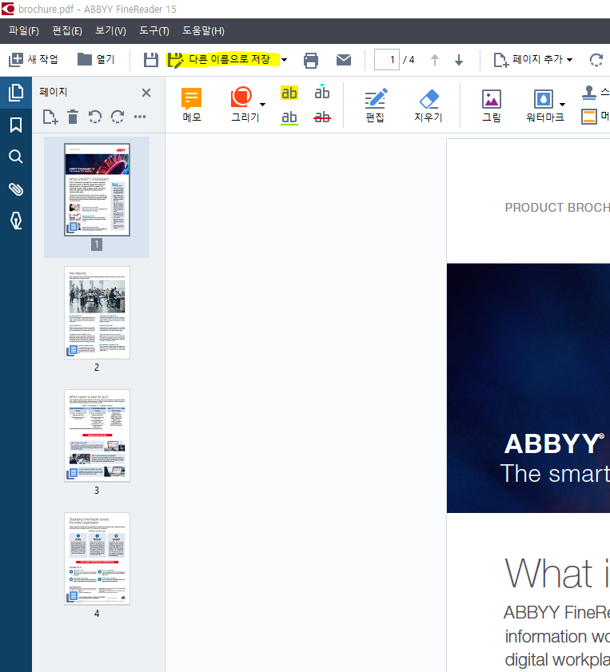Select the 그림 picture tool
Screen dimensions: 610x672
(491, 105)
